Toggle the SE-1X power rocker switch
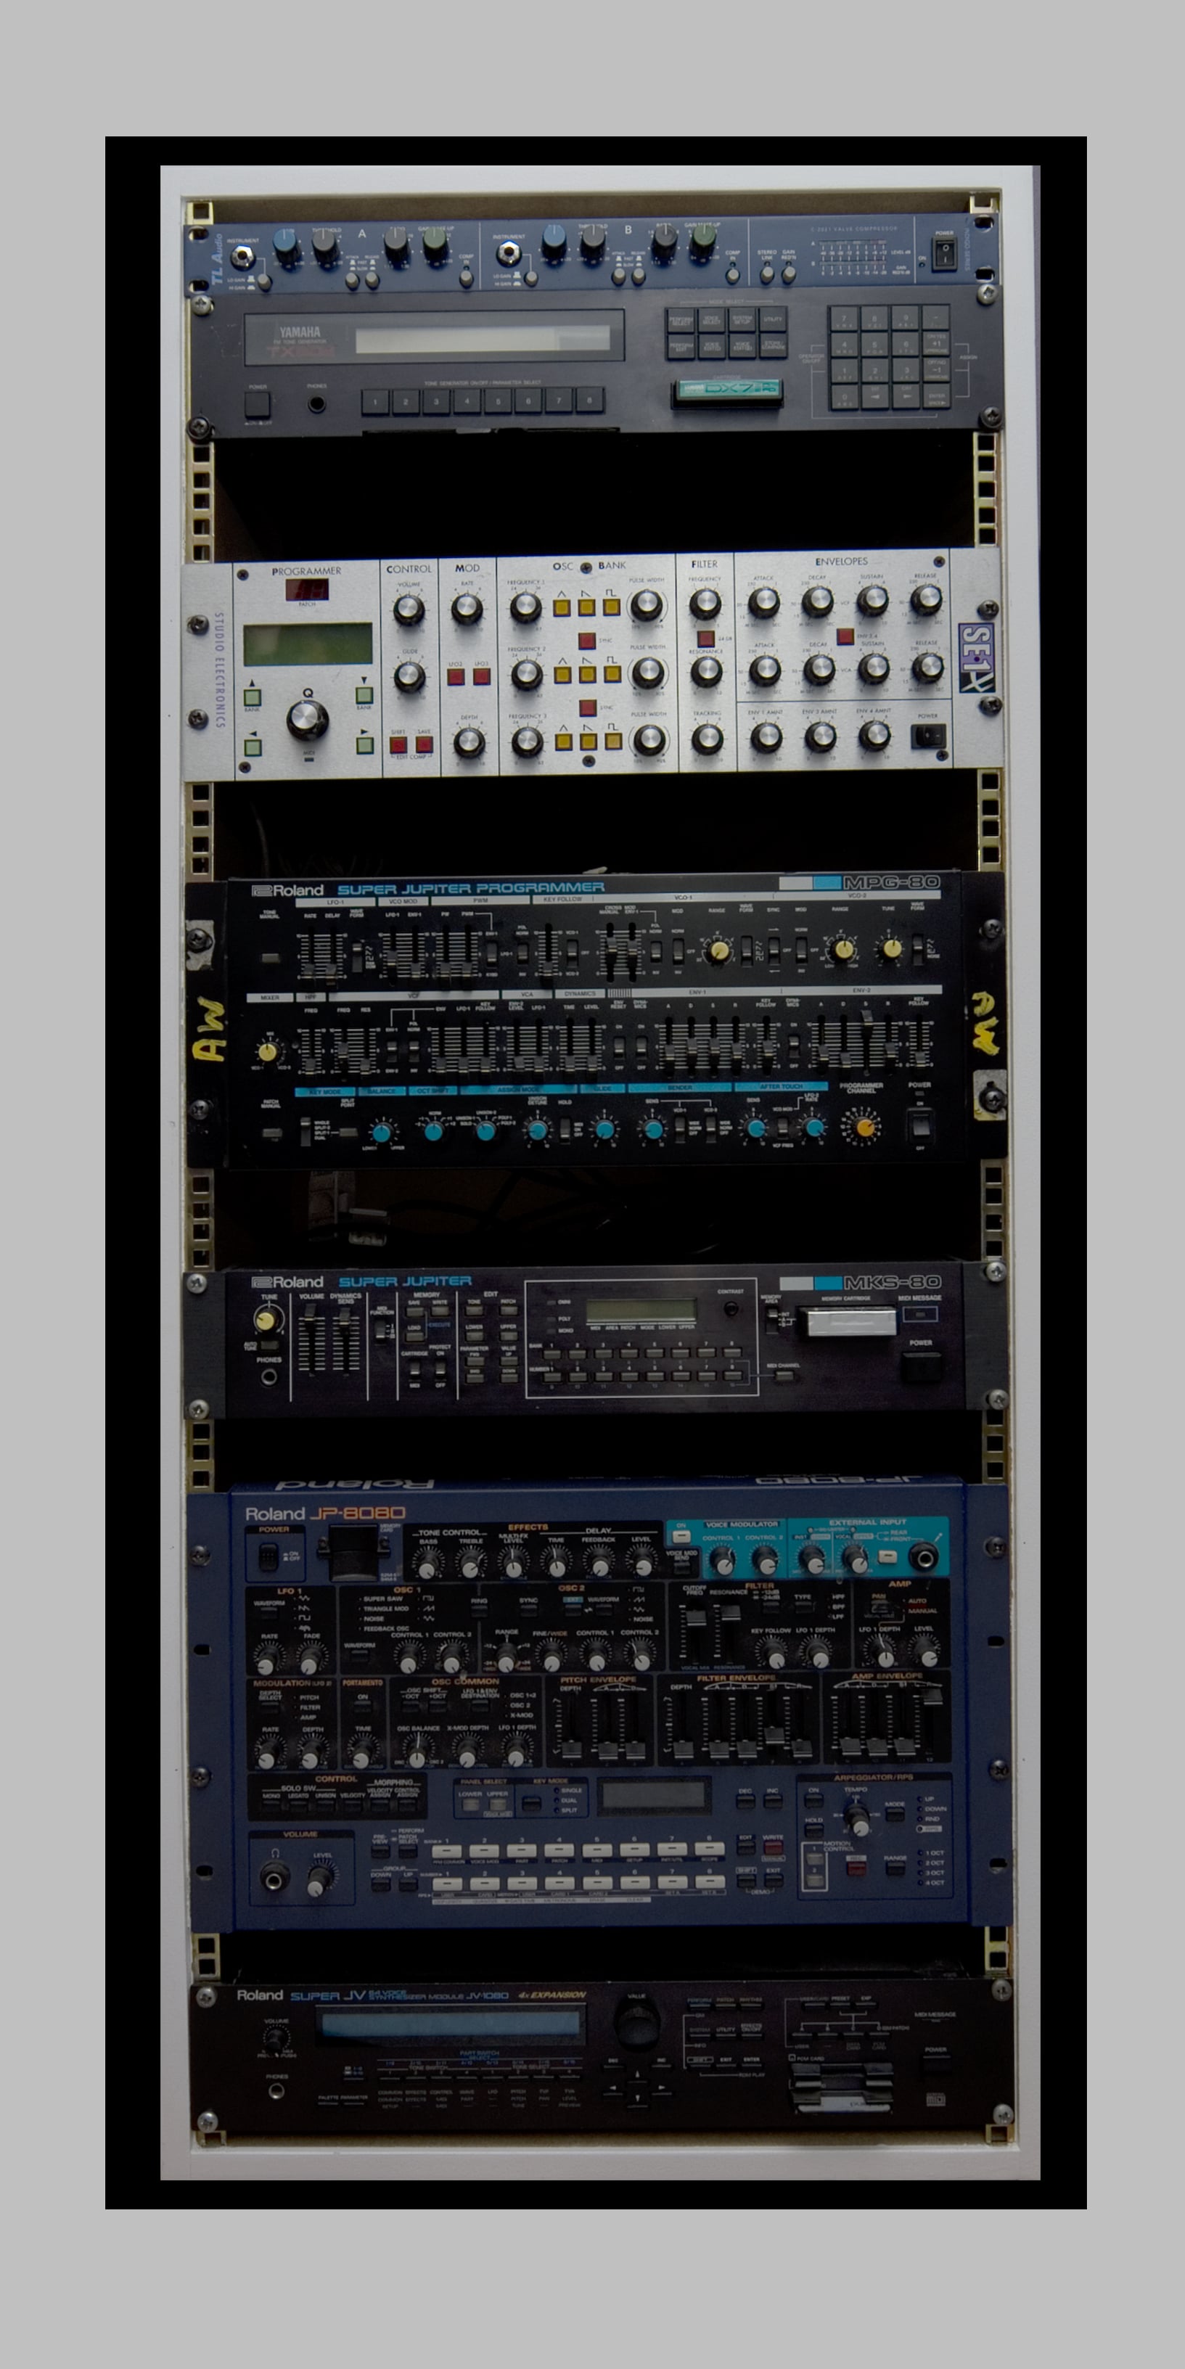This screenshot has height=2369, width=1185. pos(927,735)
